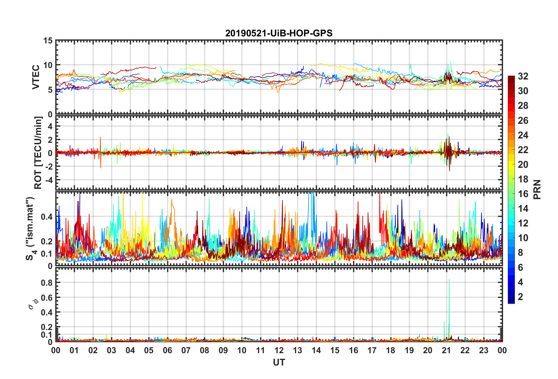Viewport: 558px width, 379px height.
Task: Click the colorbar tick label 2
Action: click(520, 297)
